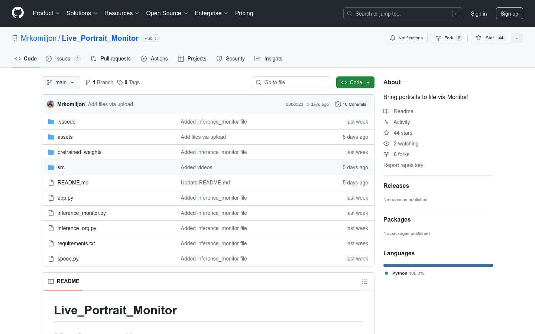
Task: Click the assets folder icon
Action: click(x=51, y=137)
